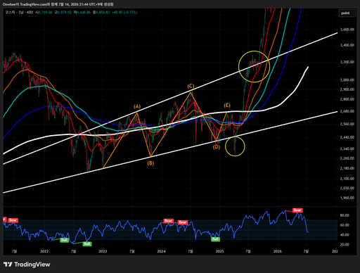Click the 3,600.00 price axis label

point(347,30)
